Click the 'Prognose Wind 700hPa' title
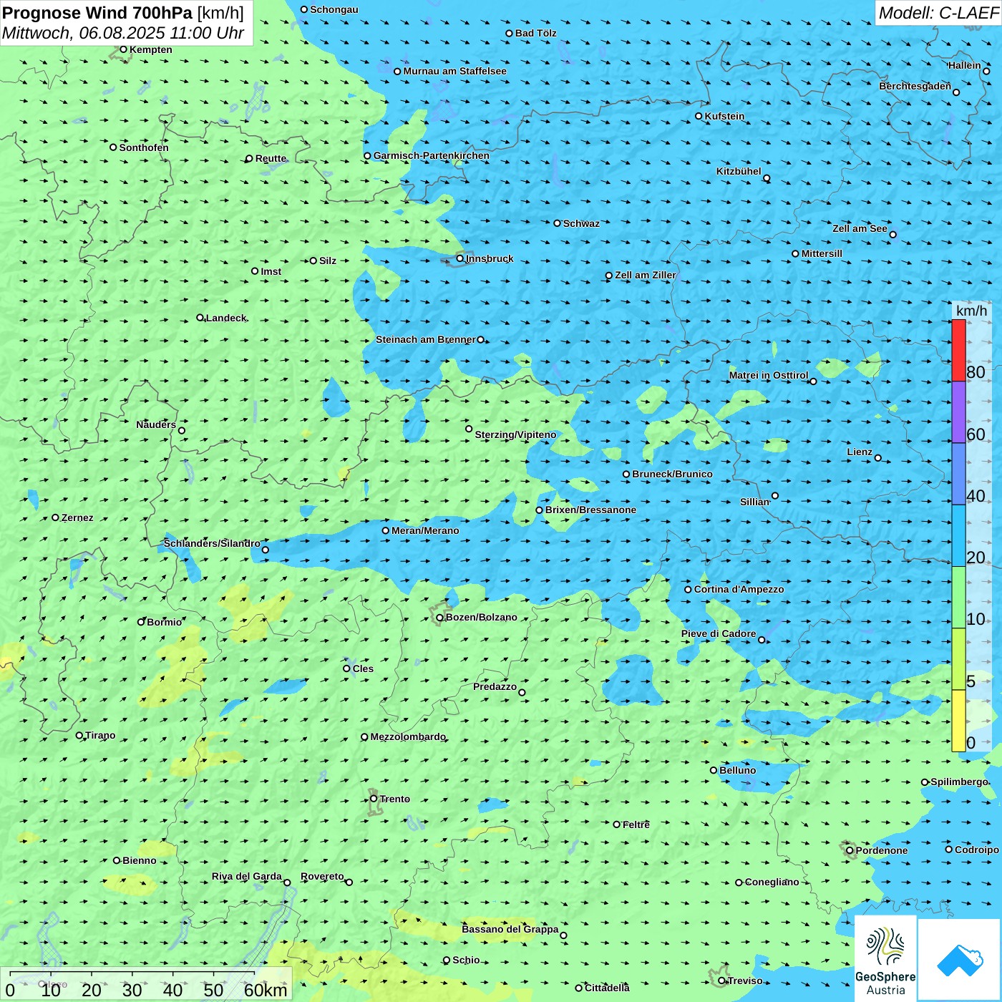This screenshot has height=1002, width=1002. pos(97,13)
